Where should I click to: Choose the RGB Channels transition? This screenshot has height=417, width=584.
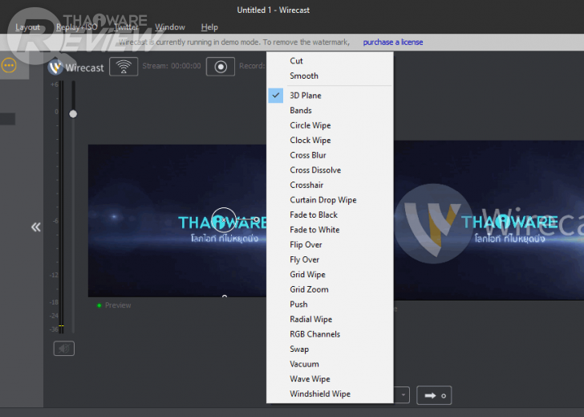(330, 334)
